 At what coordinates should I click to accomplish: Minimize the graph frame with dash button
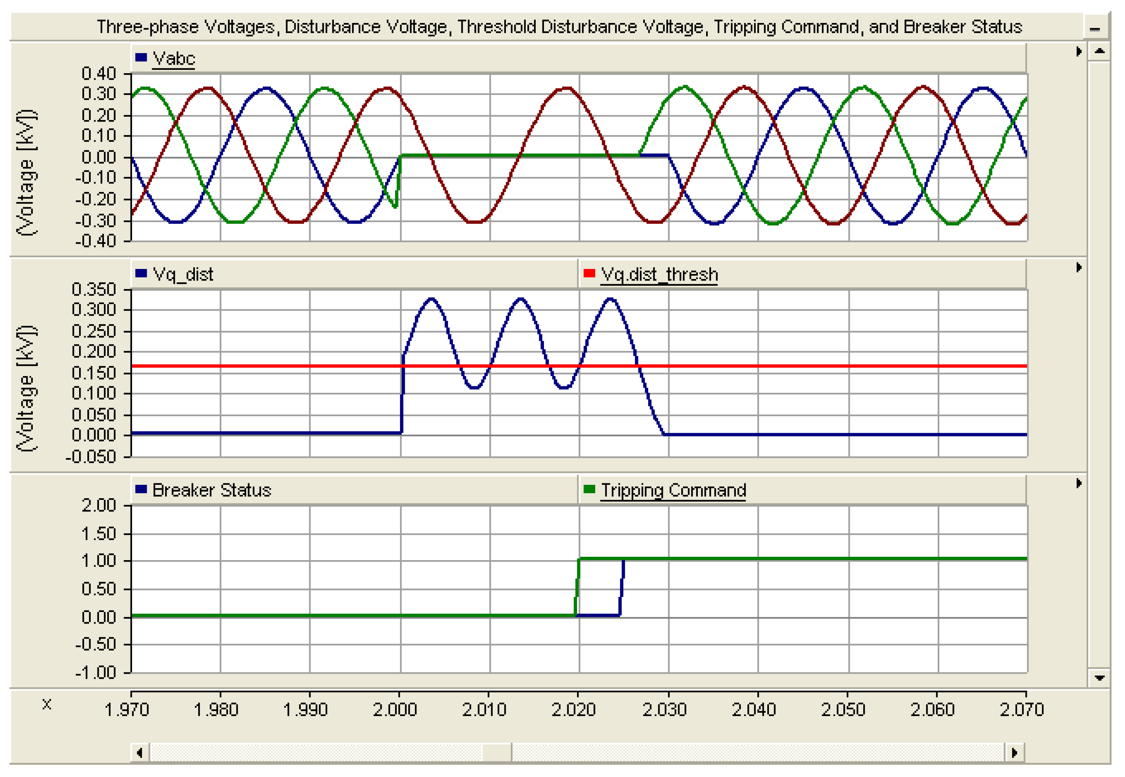click(1095, 28)
